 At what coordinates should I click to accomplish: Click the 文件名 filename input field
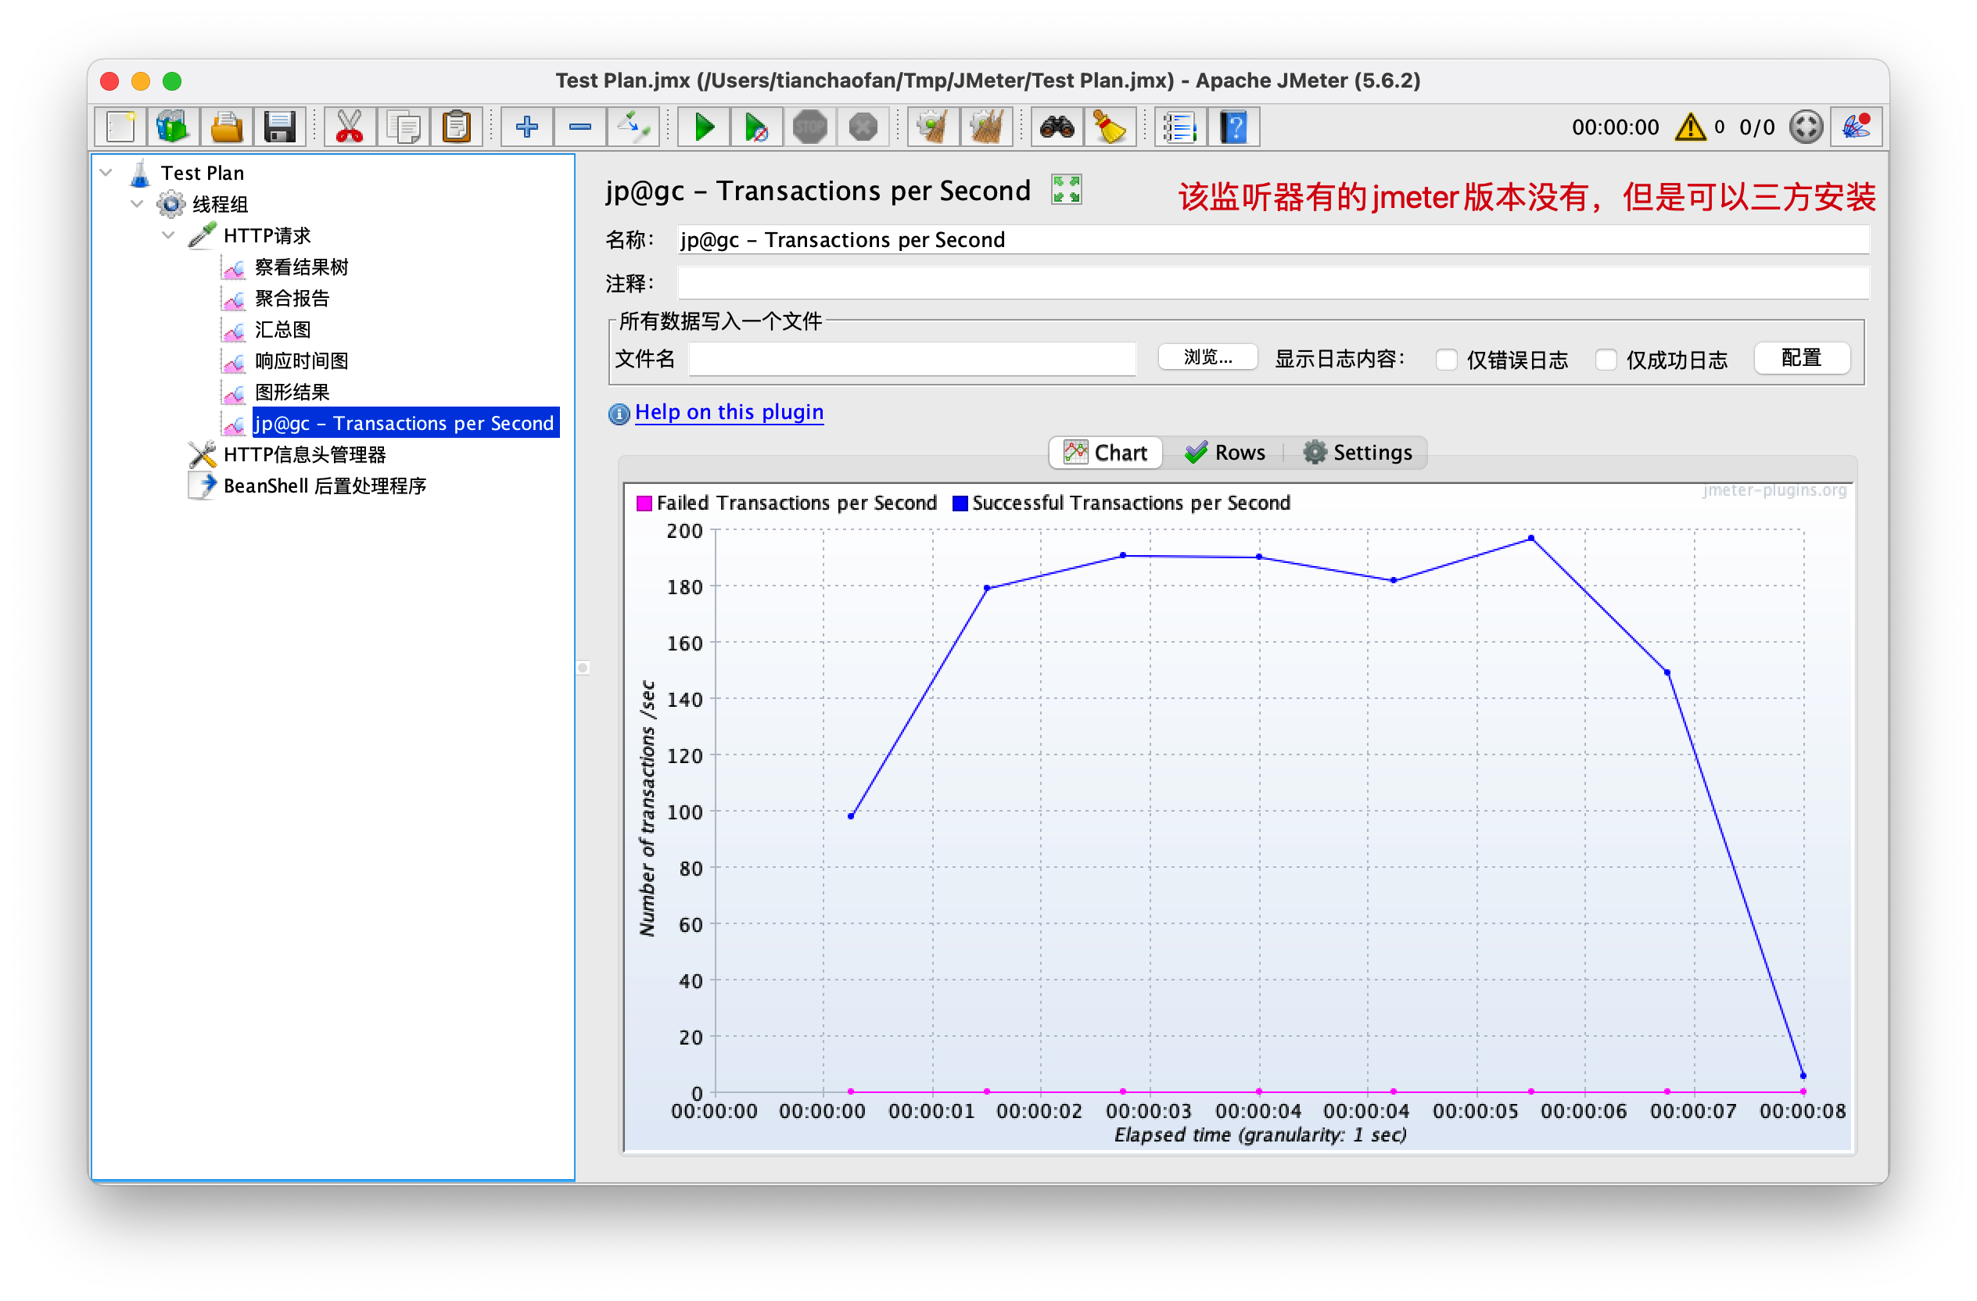pyautogui.click(x=912, y=360)
